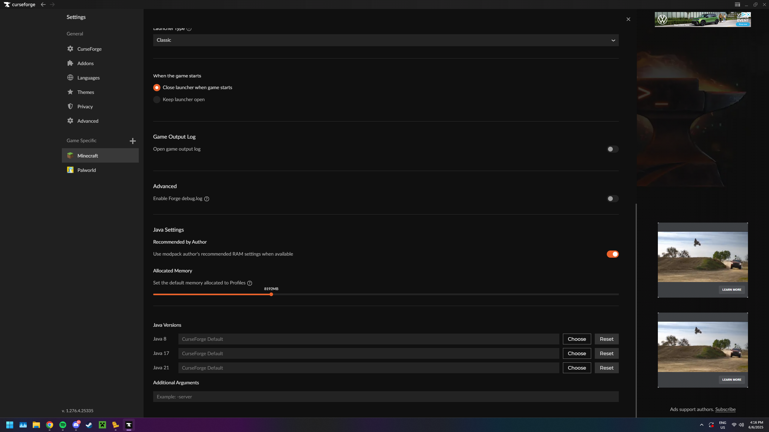This screenshot has height=432, width=769.
Task: Click the allocated memory slider handle
Action: 271,295
